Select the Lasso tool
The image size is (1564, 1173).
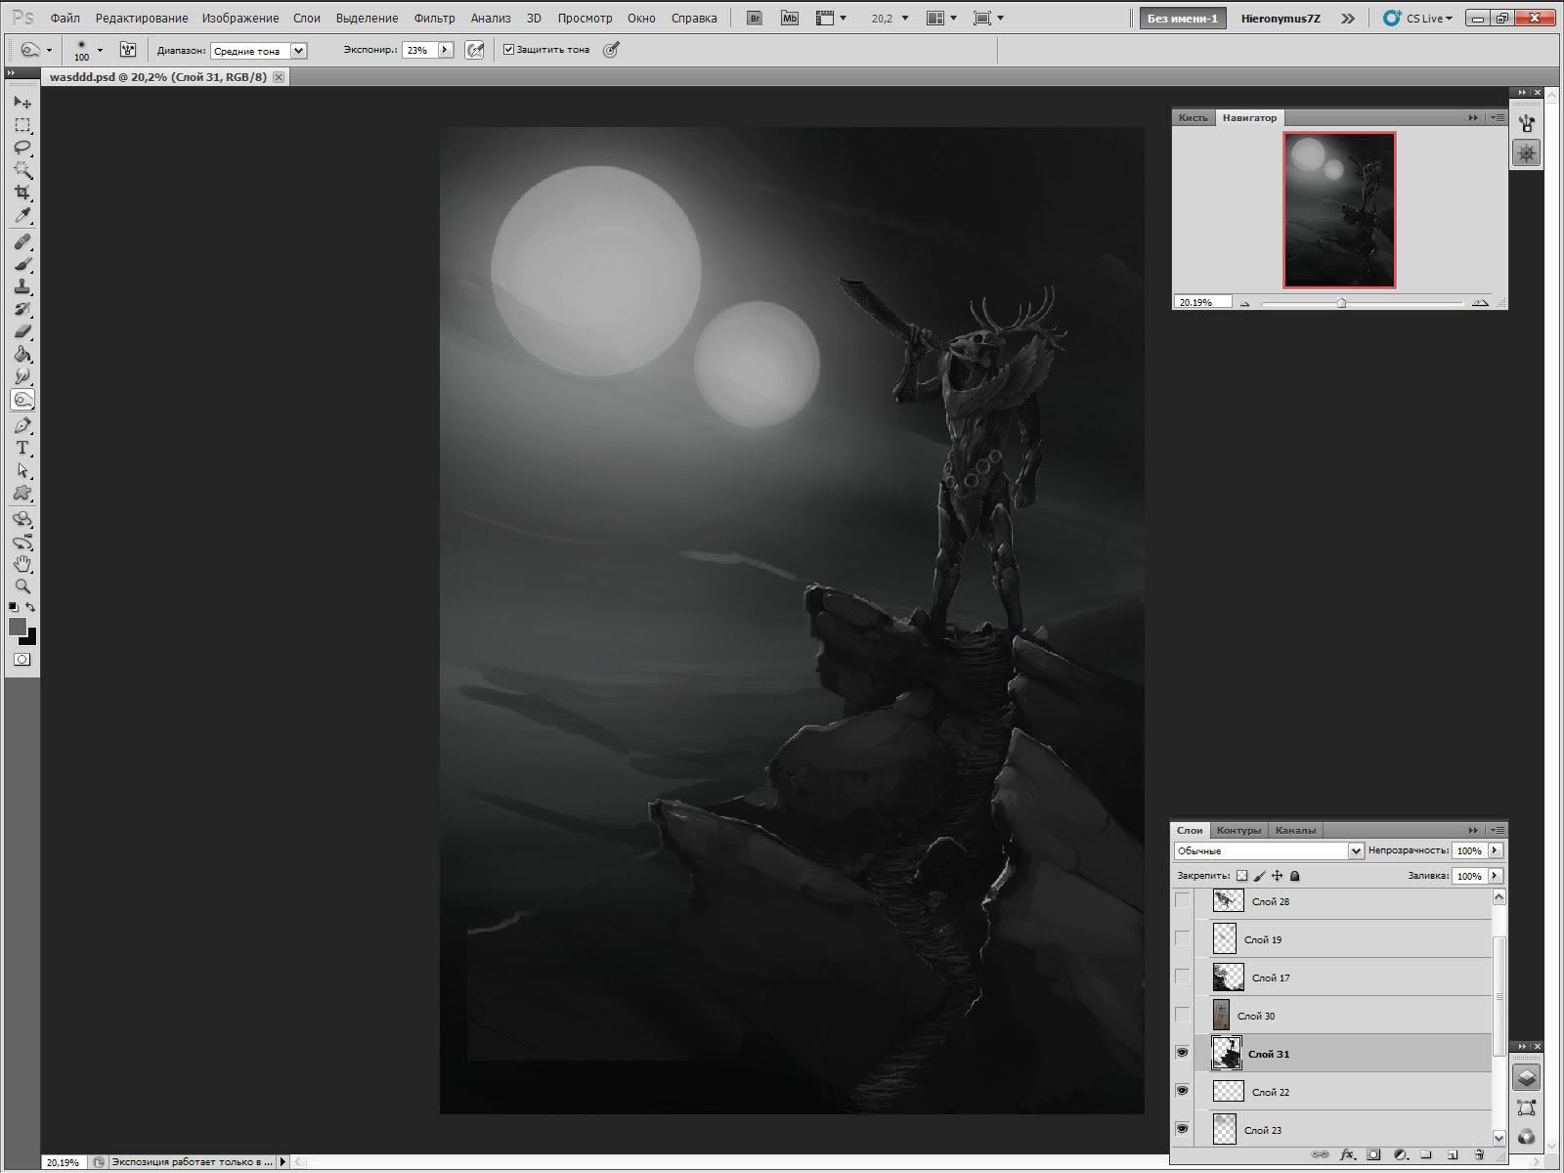pos(22,148)
